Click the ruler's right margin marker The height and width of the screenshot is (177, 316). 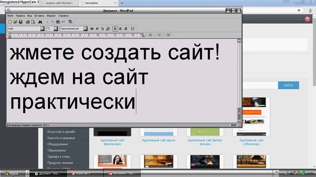tap(143, 36)
